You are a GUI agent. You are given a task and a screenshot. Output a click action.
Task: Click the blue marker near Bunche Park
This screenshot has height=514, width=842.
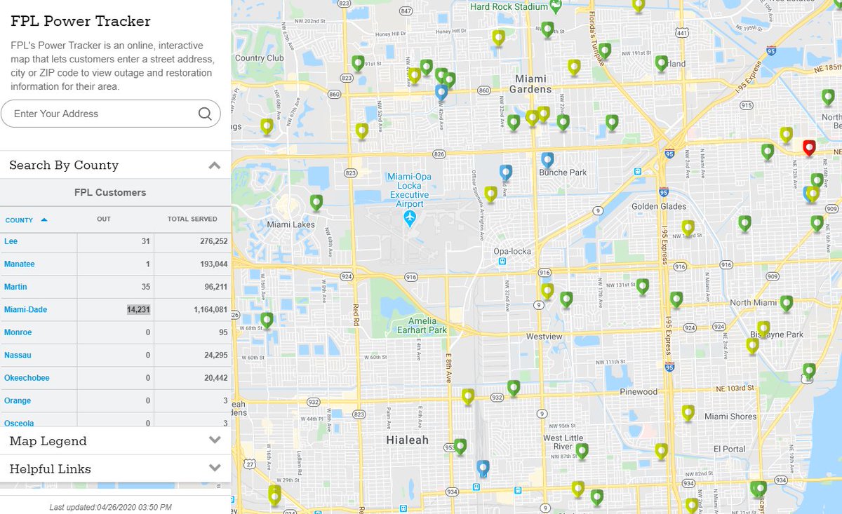point(547,160)
